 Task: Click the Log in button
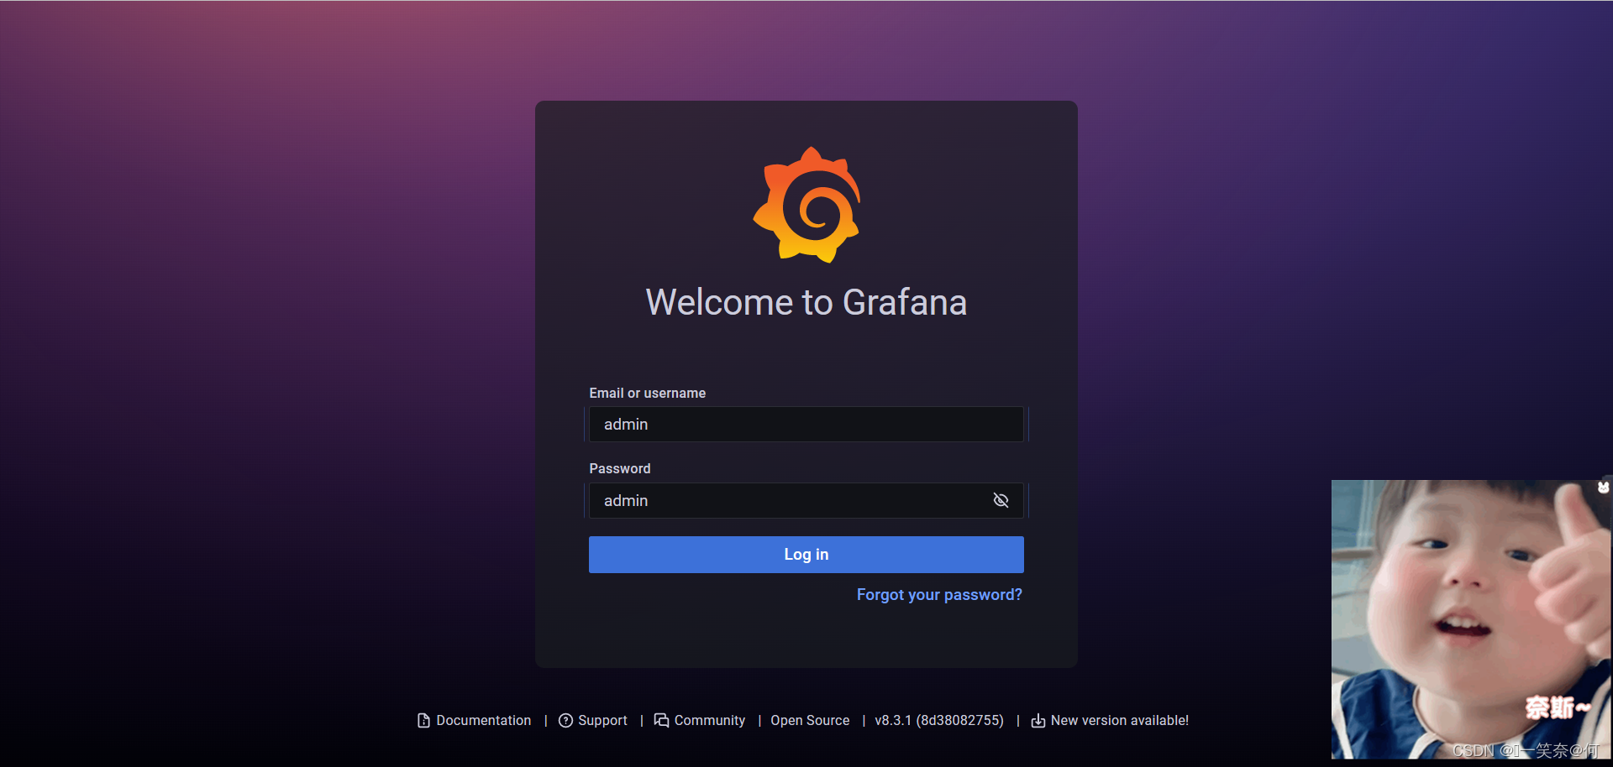click(x=806, y=555)
